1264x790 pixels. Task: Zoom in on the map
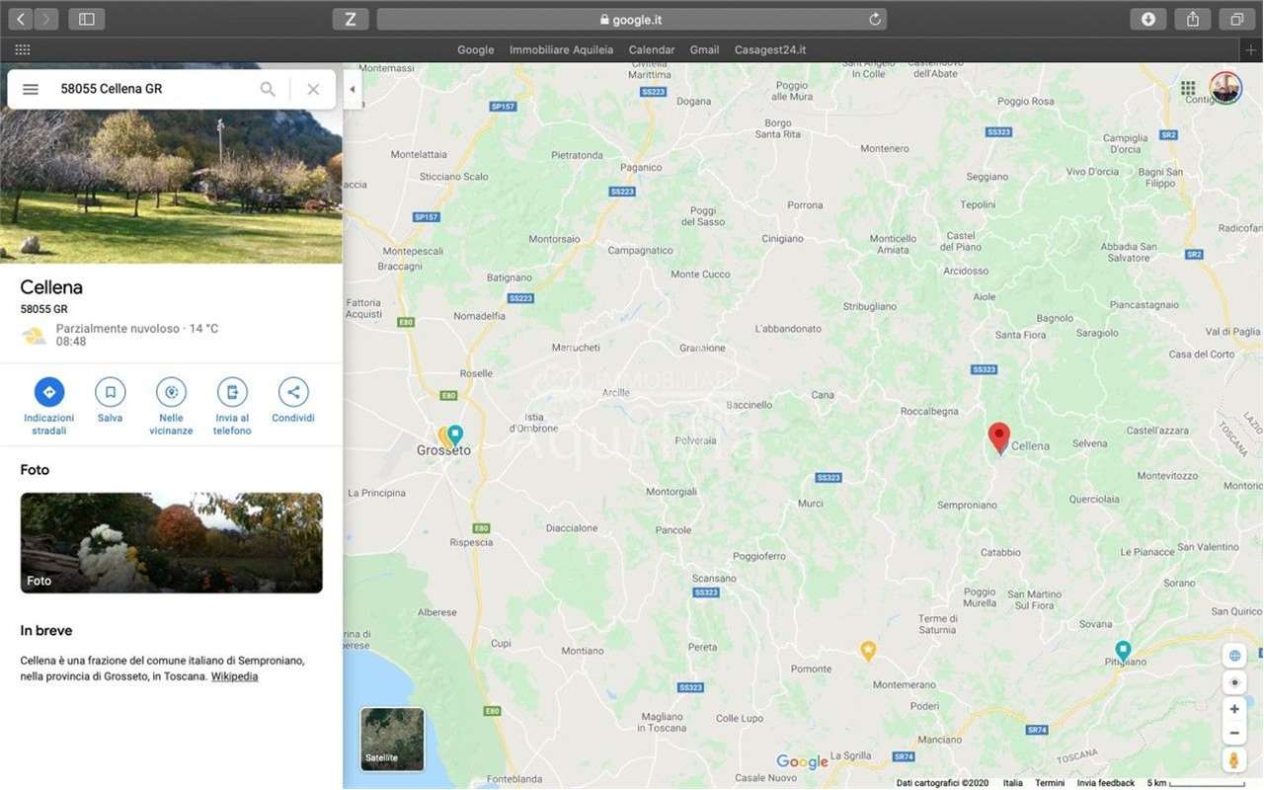[x=1233, y=709]
